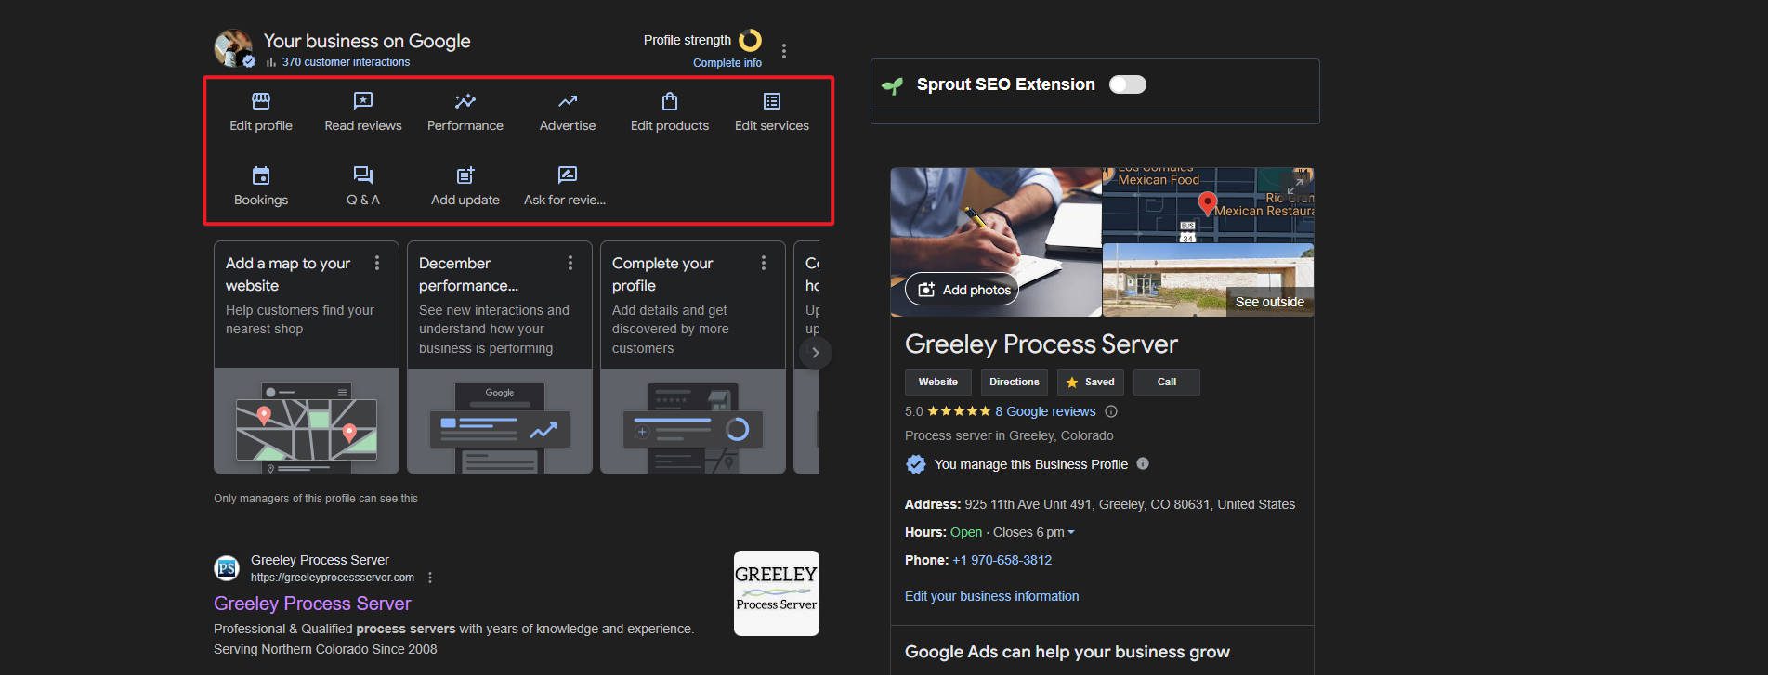This screenshot has height=675, width=1768.
Task: Open Read reviews star icon
Action: coord(363,101)
